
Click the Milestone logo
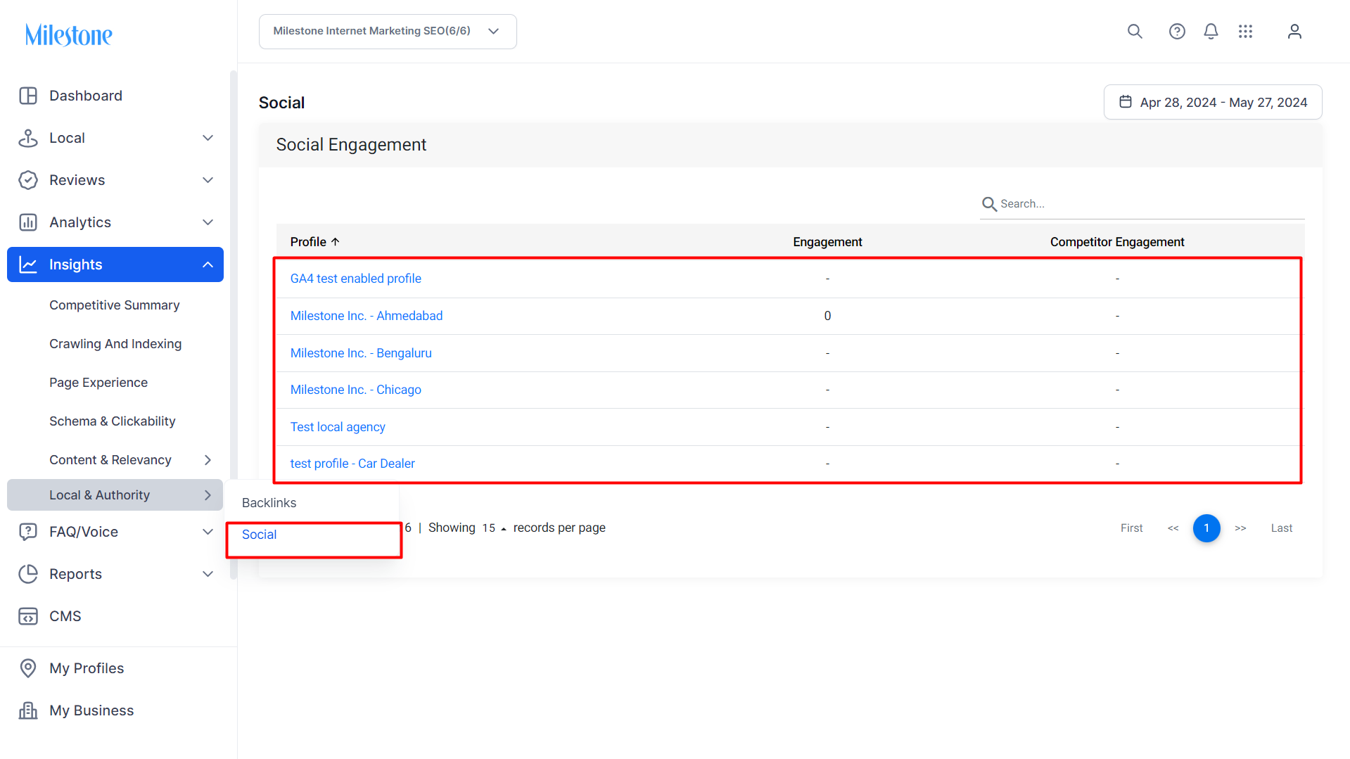(69, 34)
